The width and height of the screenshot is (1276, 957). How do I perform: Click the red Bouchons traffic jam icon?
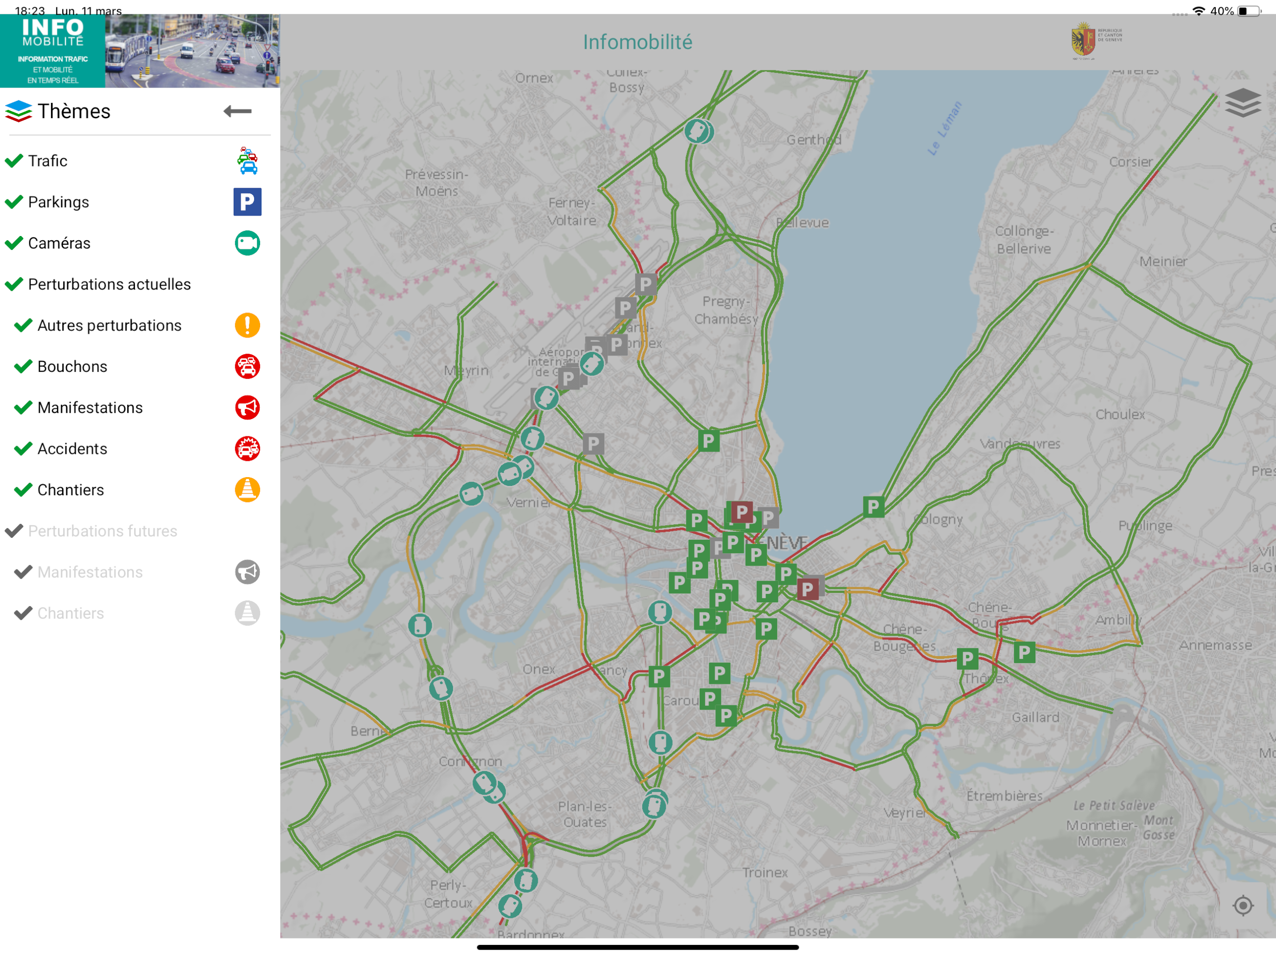(x=248, y=366)
